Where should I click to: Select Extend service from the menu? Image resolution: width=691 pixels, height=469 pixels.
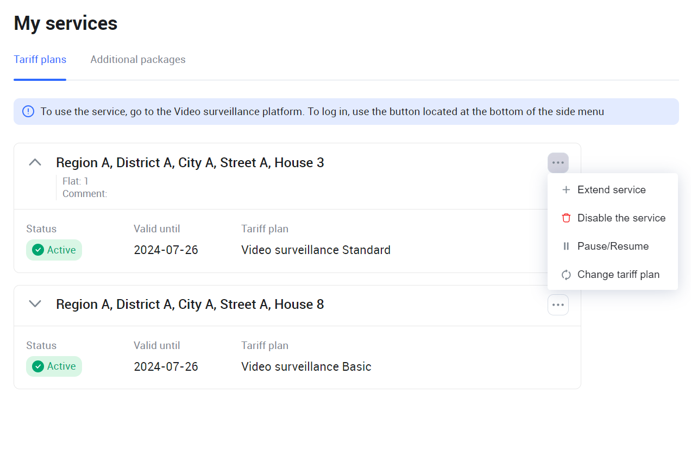click(611, 190)
